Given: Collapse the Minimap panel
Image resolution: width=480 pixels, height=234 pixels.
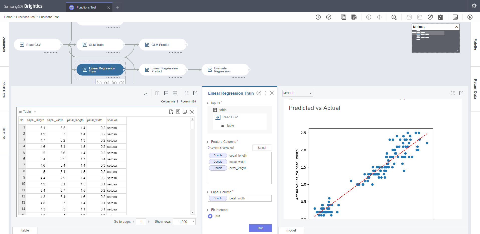Looking at the screenshot, I should pos(457,27).
